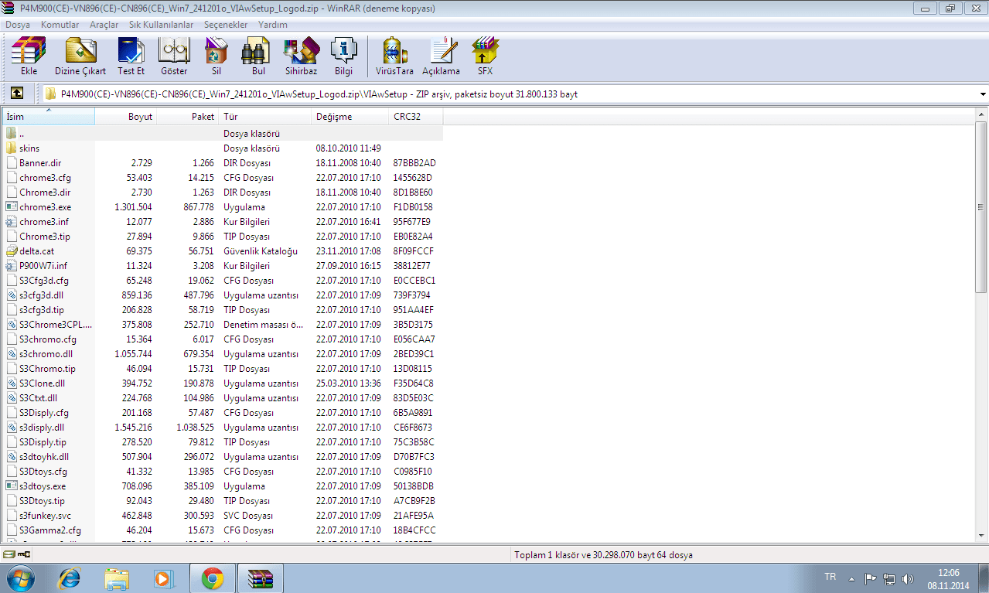Select the S3Clone.dll file
The height and width of the screenshot is (593, 989).
pyautogui.click(x=42, y=383)
